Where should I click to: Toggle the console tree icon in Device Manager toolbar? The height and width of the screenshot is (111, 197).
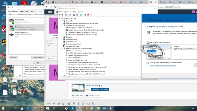point(66,15)
